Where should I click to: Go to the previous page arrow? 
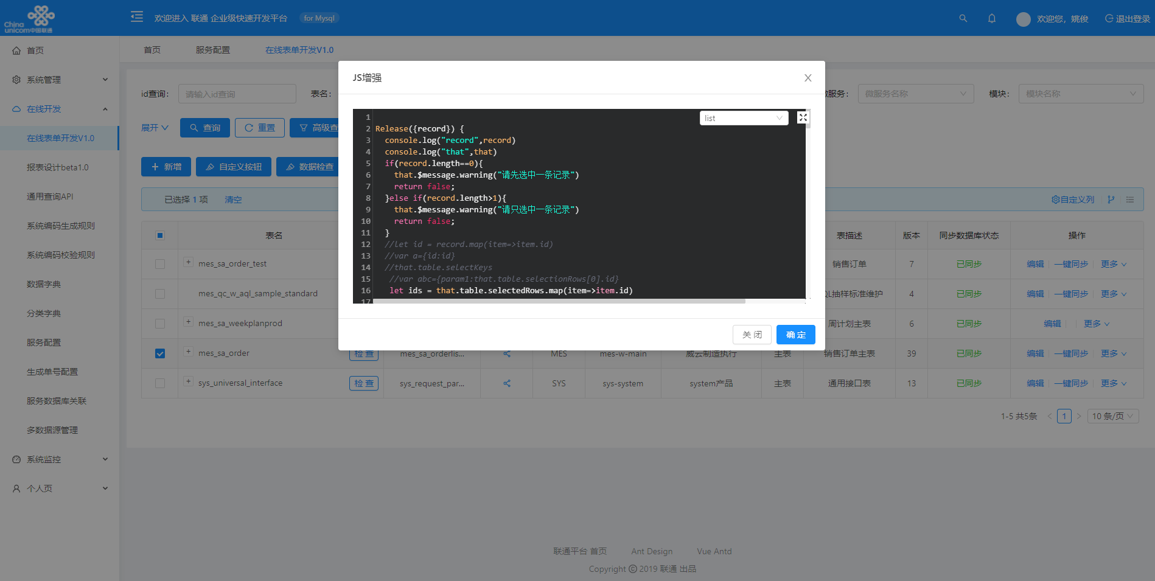[x=1049, y=416]
